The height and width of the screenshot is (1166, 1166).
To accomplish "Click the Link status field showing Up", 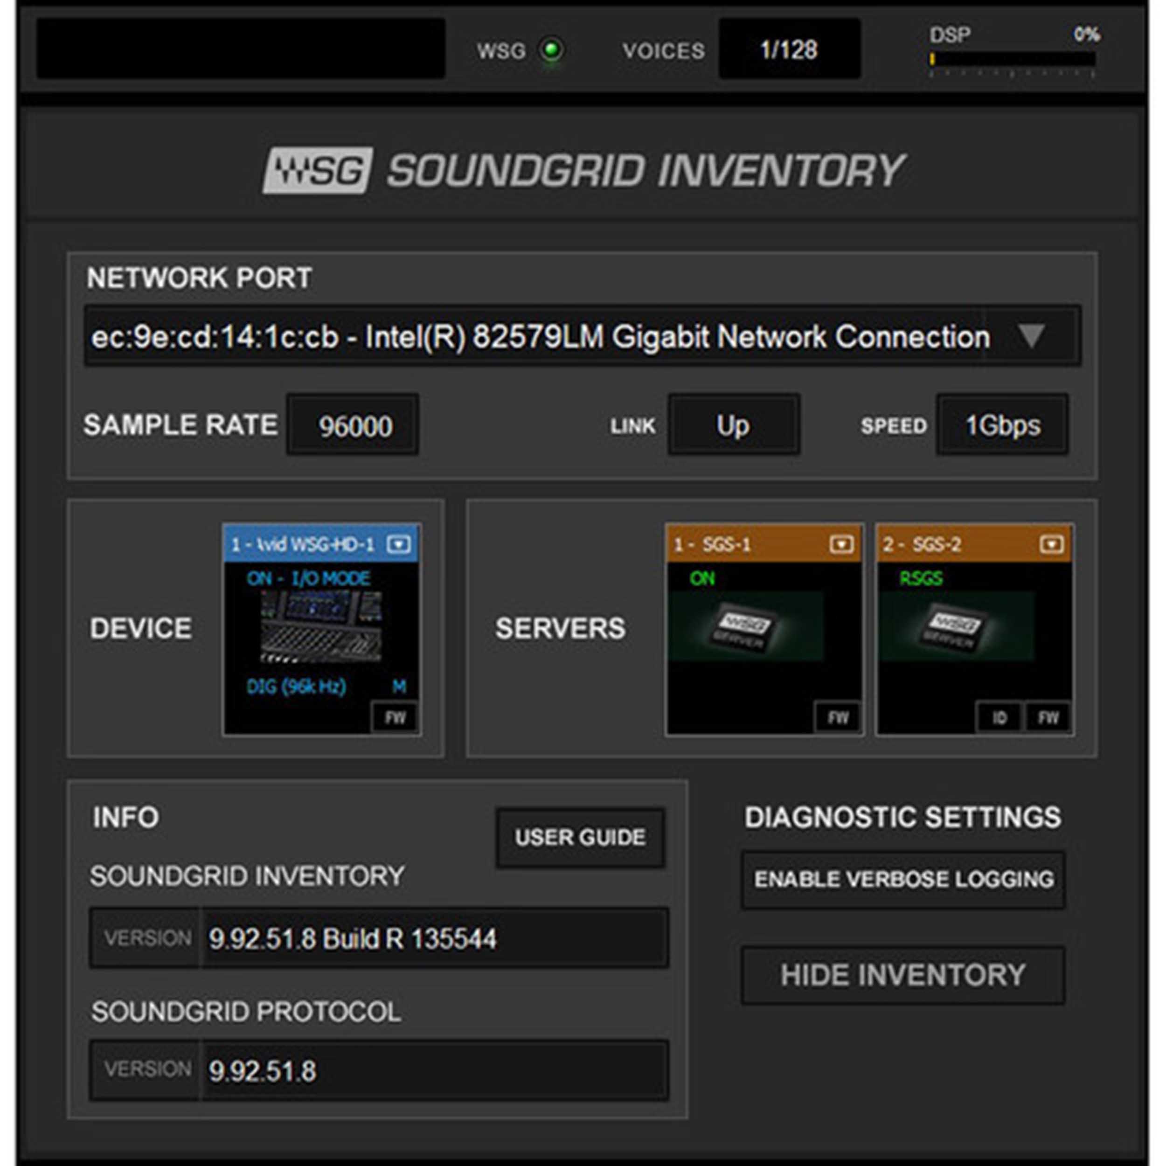I will pyautogui.click(x=733, y=425).
